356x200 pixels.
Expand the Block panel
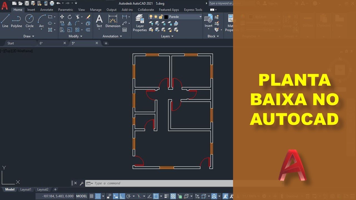(x=213, y=36)
